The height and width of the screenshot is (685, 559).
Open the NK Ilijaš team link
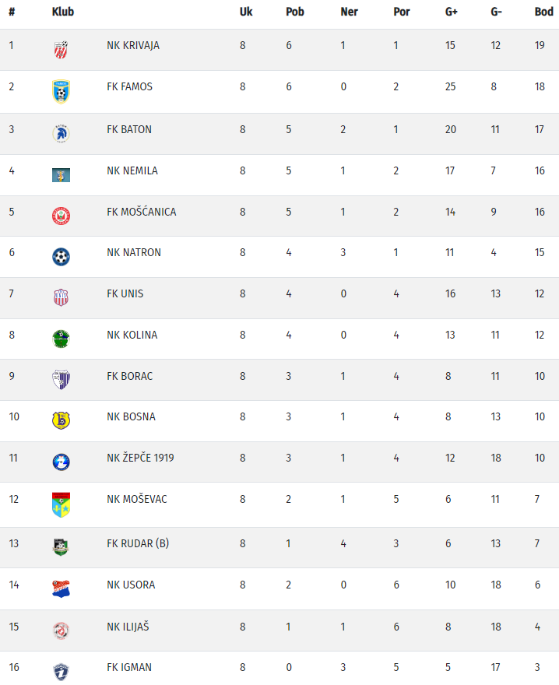pos(128,627)
